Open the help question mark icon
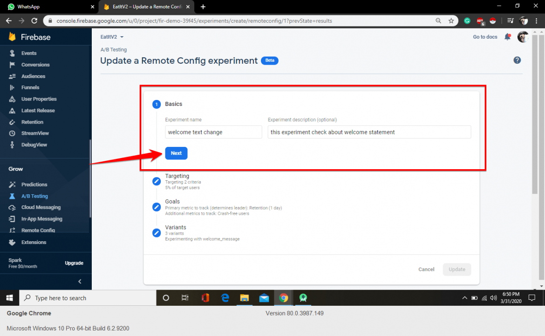 coord(517,60)
